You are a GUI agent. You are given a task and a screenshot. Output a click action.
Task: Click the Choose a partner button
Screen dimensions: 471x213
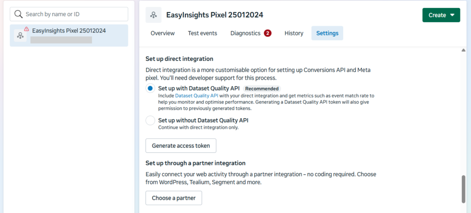174,198
